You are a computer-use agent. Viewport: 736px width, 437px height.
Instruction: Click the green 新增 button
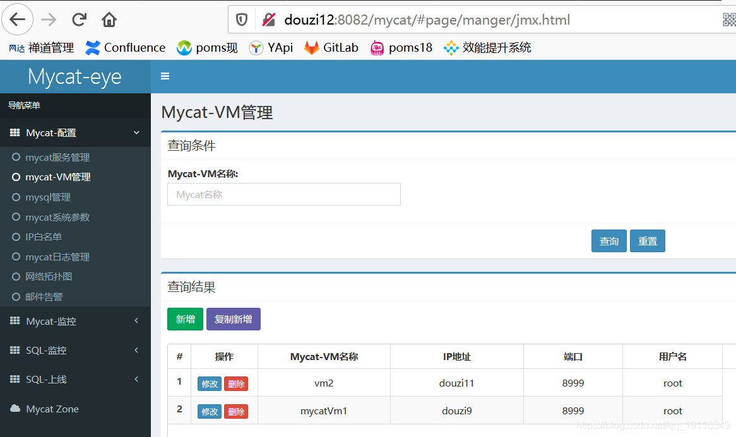coord(185,319)
